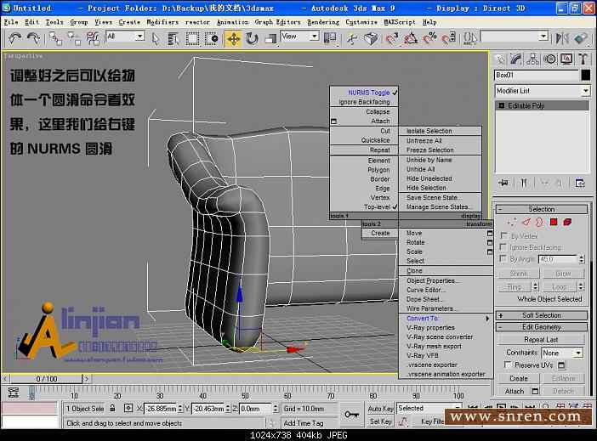Screen dimensions: 597x441
Task: Click the time slider 0 / 100 handle
Action: point(47,379)
